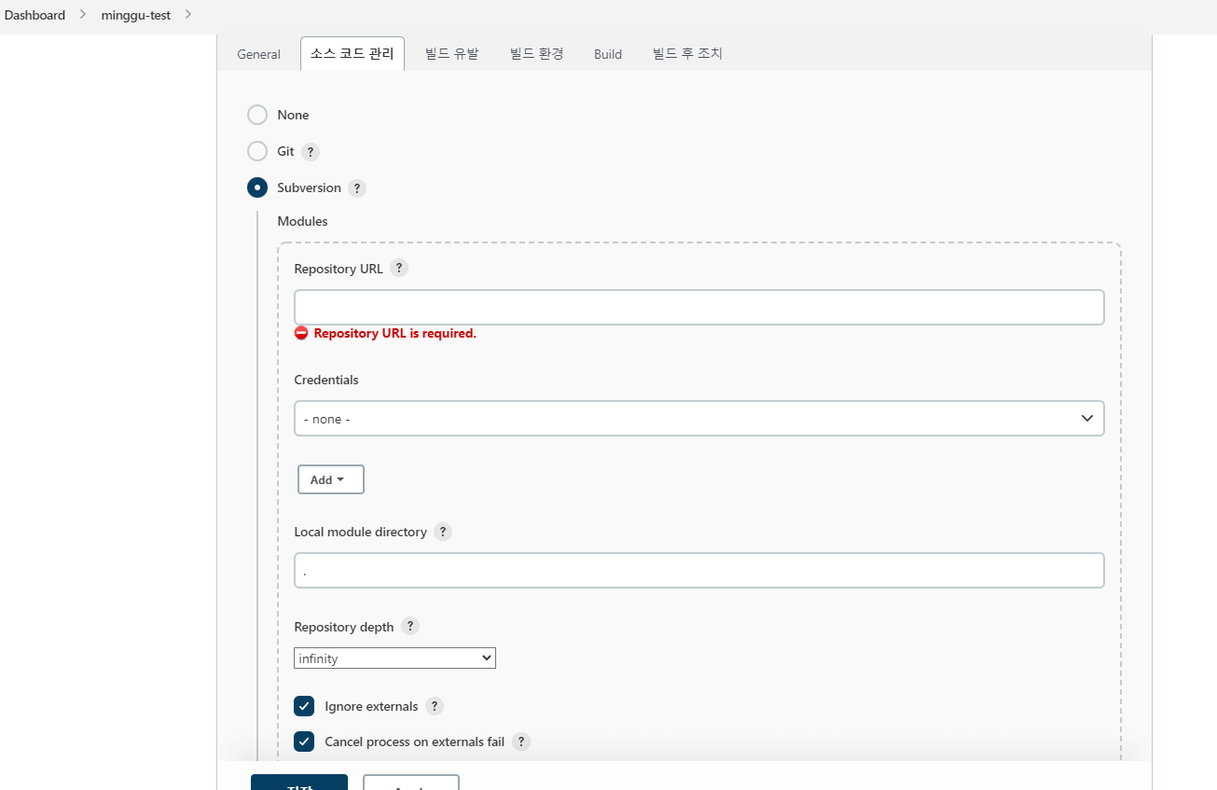Show help for Ignore externals
The width and height of the screenshot is (1217, 790).
tap(435, 706)
